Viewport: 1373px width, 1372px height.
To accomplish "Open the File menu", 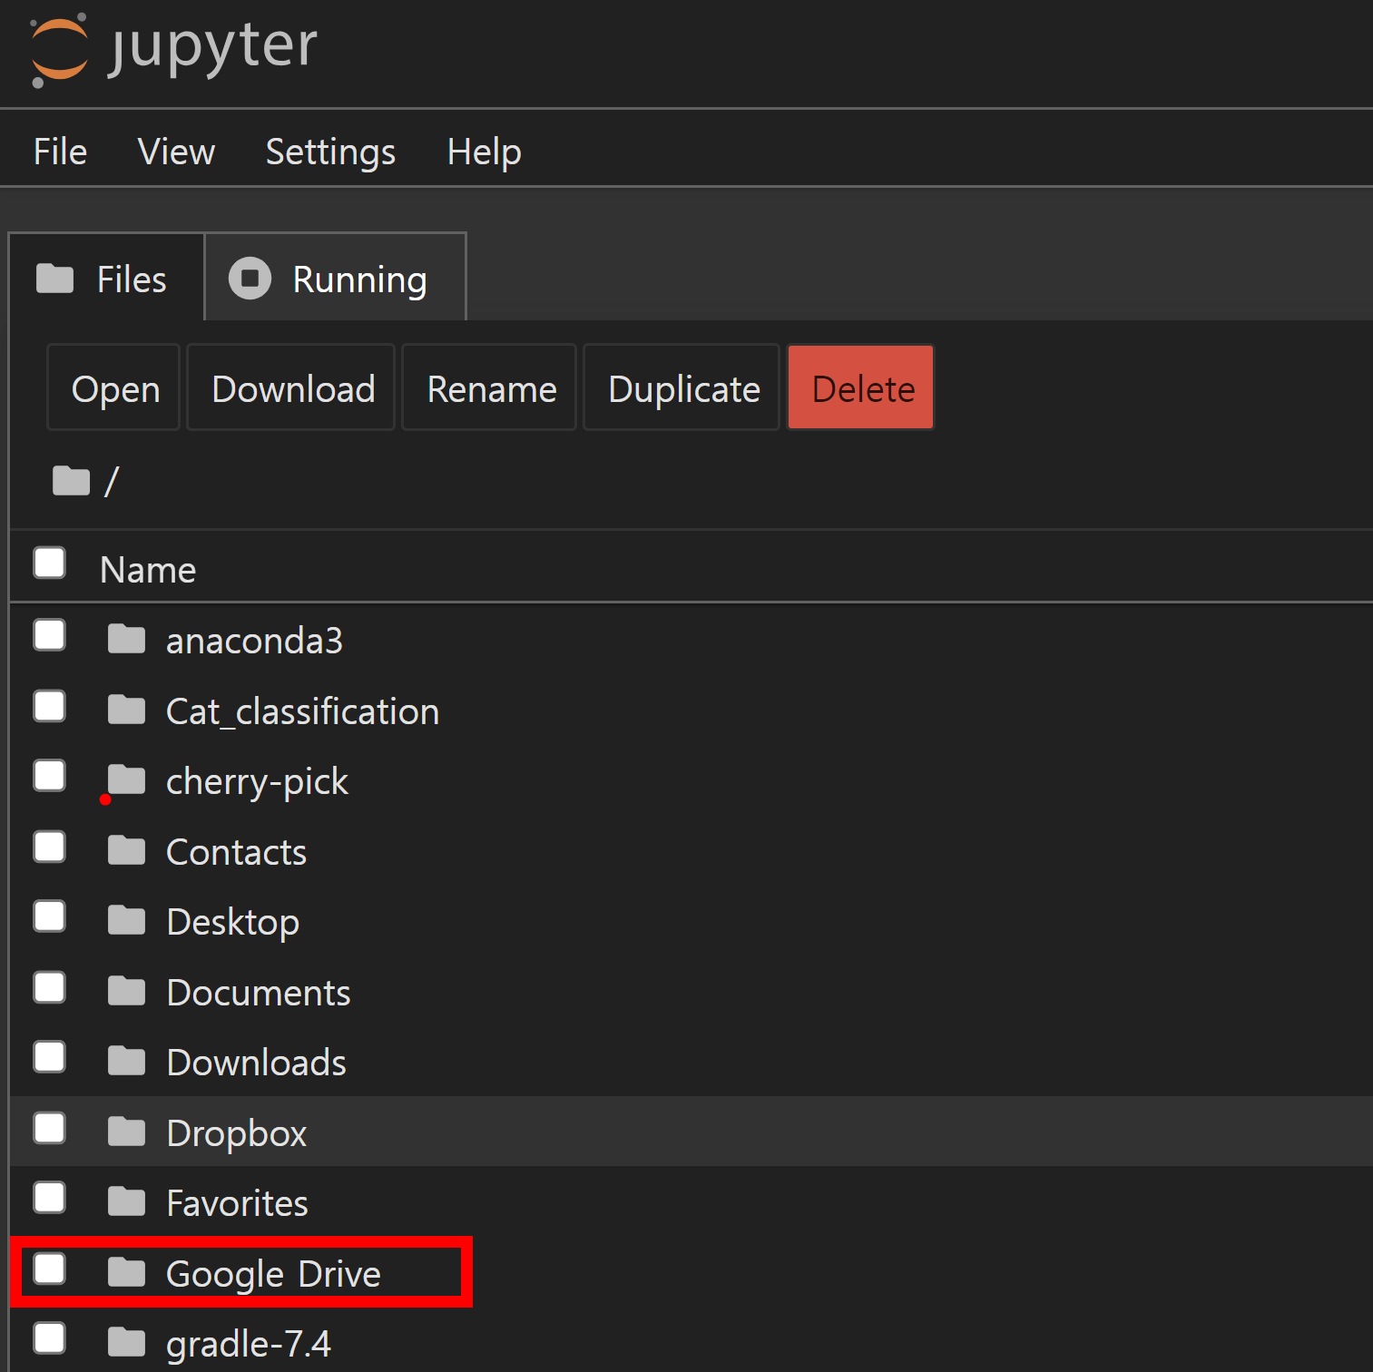I will click(x=60, y=152).
